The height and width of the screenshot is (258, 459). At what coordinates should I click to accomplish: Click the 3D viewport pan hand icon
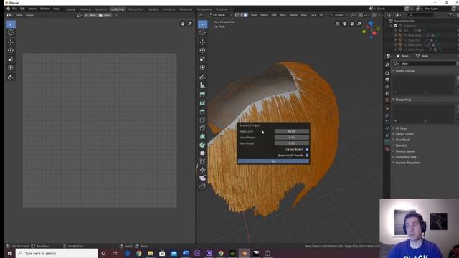click(352, 24)
